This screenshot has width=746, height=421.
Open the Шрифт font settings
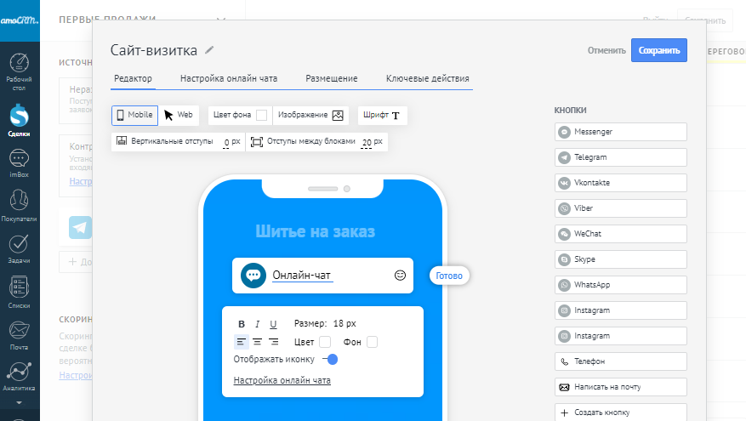click(x=381, y=116)
